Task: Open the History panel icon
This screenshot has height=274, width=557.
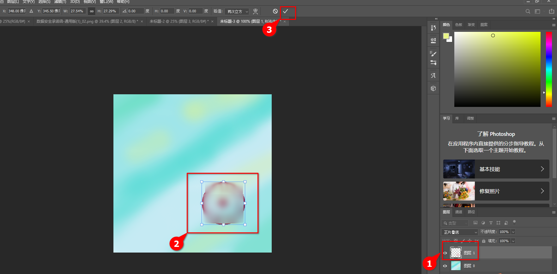Action: point(433,28)
